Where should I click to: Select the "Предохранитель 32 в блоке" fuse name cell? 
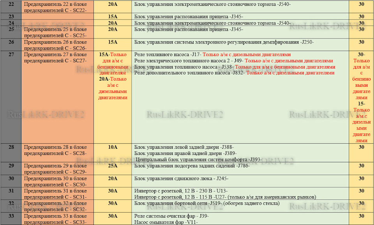[x=58, y=206]
